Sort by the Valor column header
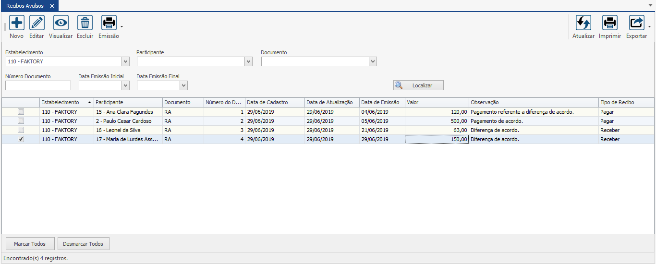The image size is (656, 264). point(437,102)
